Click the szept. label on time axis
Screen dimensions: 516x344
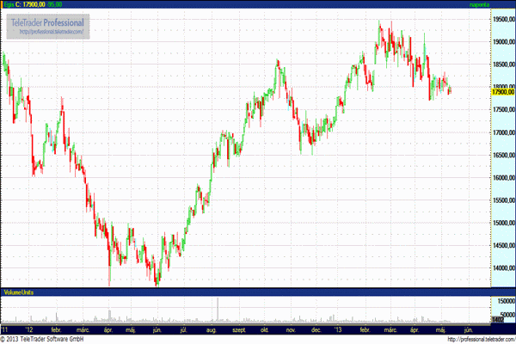pyautogui.click(x=238, y=329)
